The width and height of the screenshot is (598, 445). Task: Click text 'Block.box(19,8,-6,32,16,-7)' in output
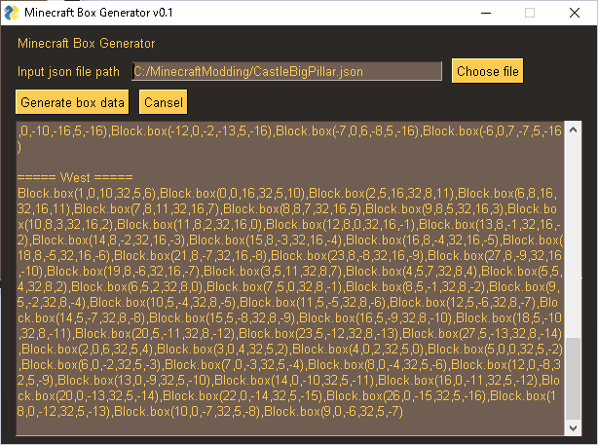click(123, 271)
